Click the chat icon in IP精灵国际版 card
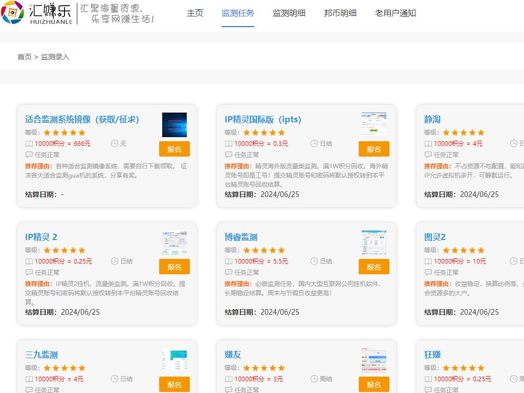The image size is (524, 393). tap(229, 155)
